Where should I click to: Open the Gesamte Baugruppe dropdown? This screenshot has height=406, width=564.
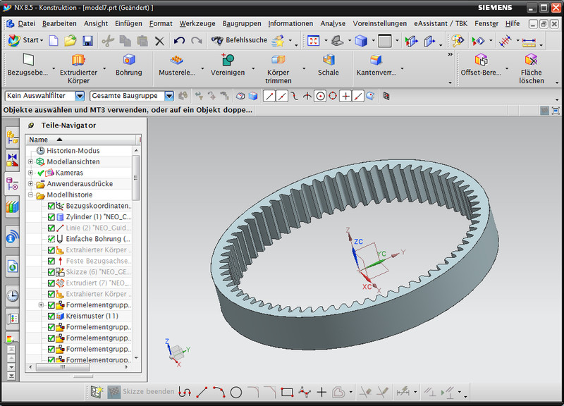(x=169, y=96)
